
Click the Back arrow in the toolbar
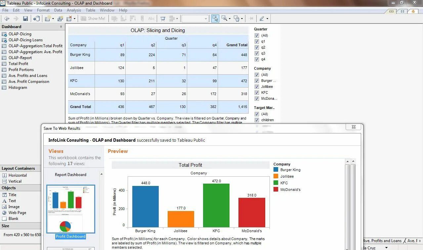point(6,18)
